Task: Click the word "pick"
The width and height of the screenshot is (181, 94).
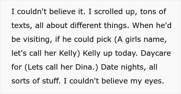Action: point(104,40)
